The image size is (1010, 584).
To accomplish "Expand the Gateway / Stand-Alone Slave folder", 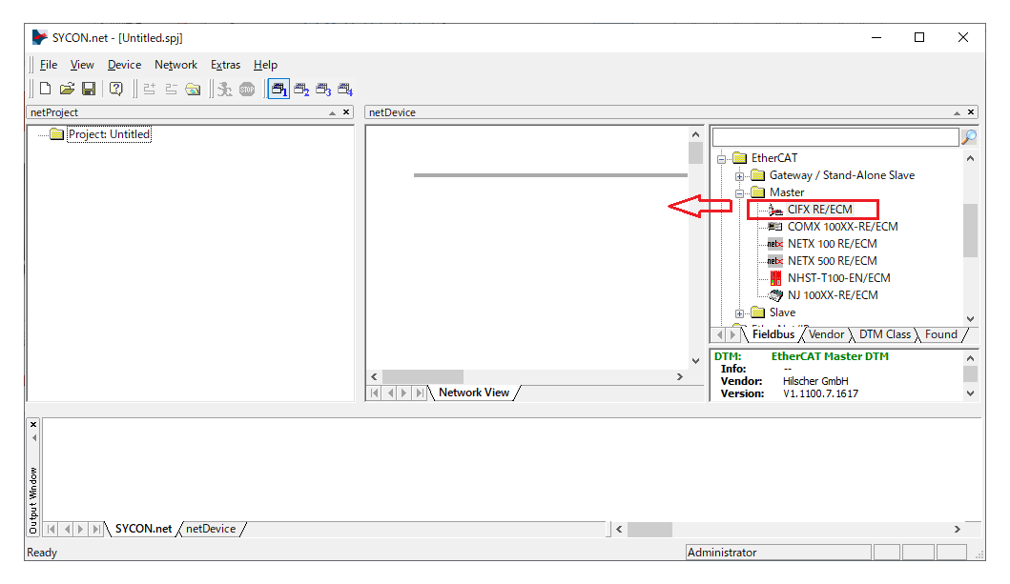I will (x=739, y=175).
